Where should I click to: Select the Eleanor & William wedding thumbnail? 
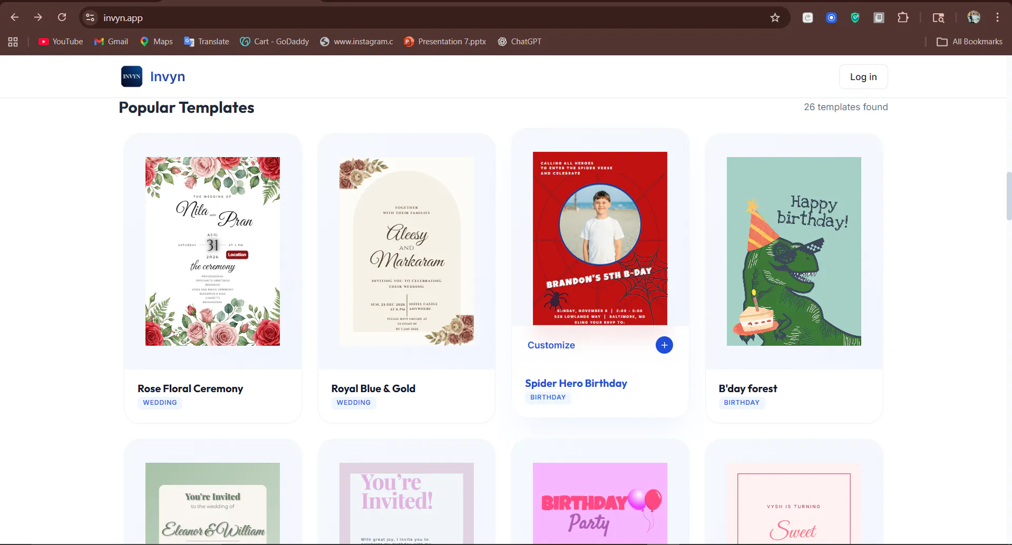point(212,503)
